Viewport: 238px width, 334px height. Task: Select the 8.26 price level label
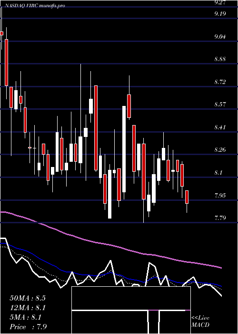click(x=220, y=150)
